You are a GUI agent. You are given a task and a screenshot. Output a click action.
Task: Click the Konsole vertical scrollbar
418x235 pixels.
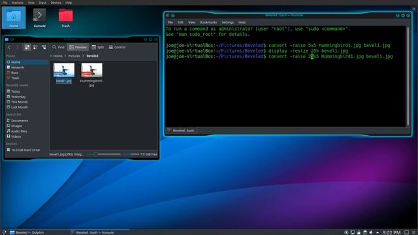point(408,76)
